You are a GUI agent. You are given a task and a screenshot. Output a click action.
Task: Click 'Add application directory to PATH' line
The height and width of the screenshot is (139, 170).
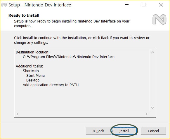[x=51, y=85]
